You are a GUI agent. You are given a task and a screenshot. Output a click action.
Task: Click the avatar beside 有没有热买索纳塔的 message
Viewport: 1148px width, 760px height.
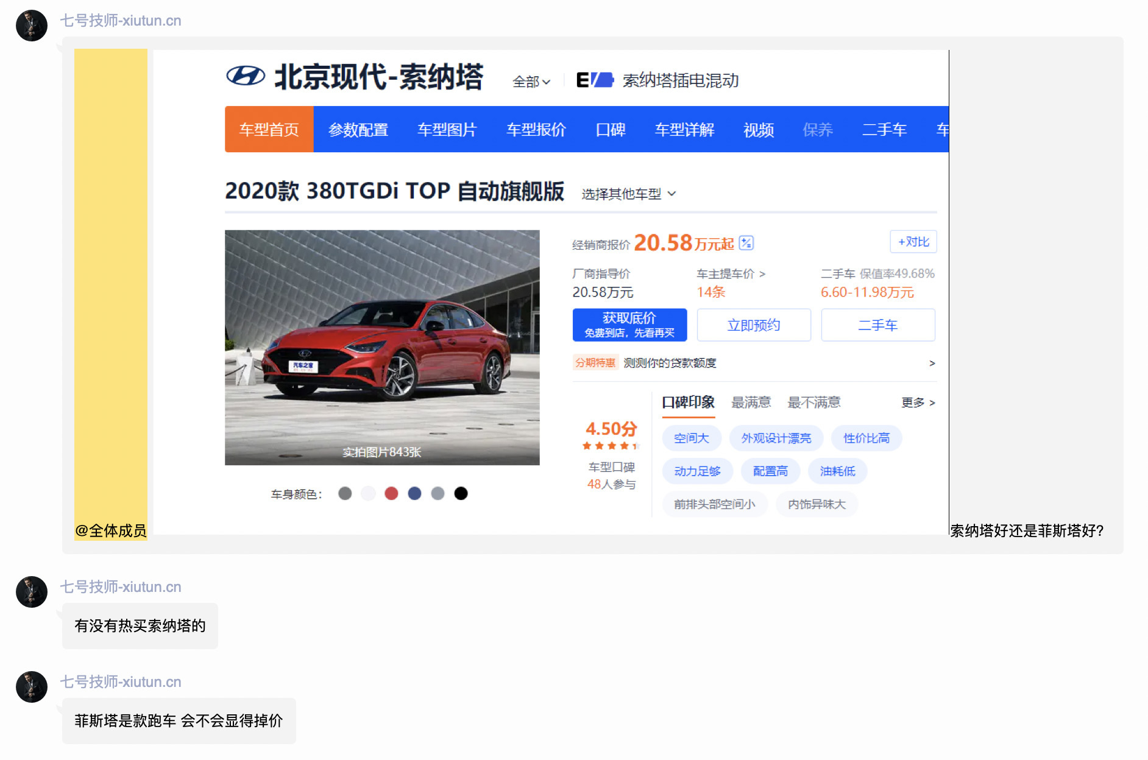point(32,592)
